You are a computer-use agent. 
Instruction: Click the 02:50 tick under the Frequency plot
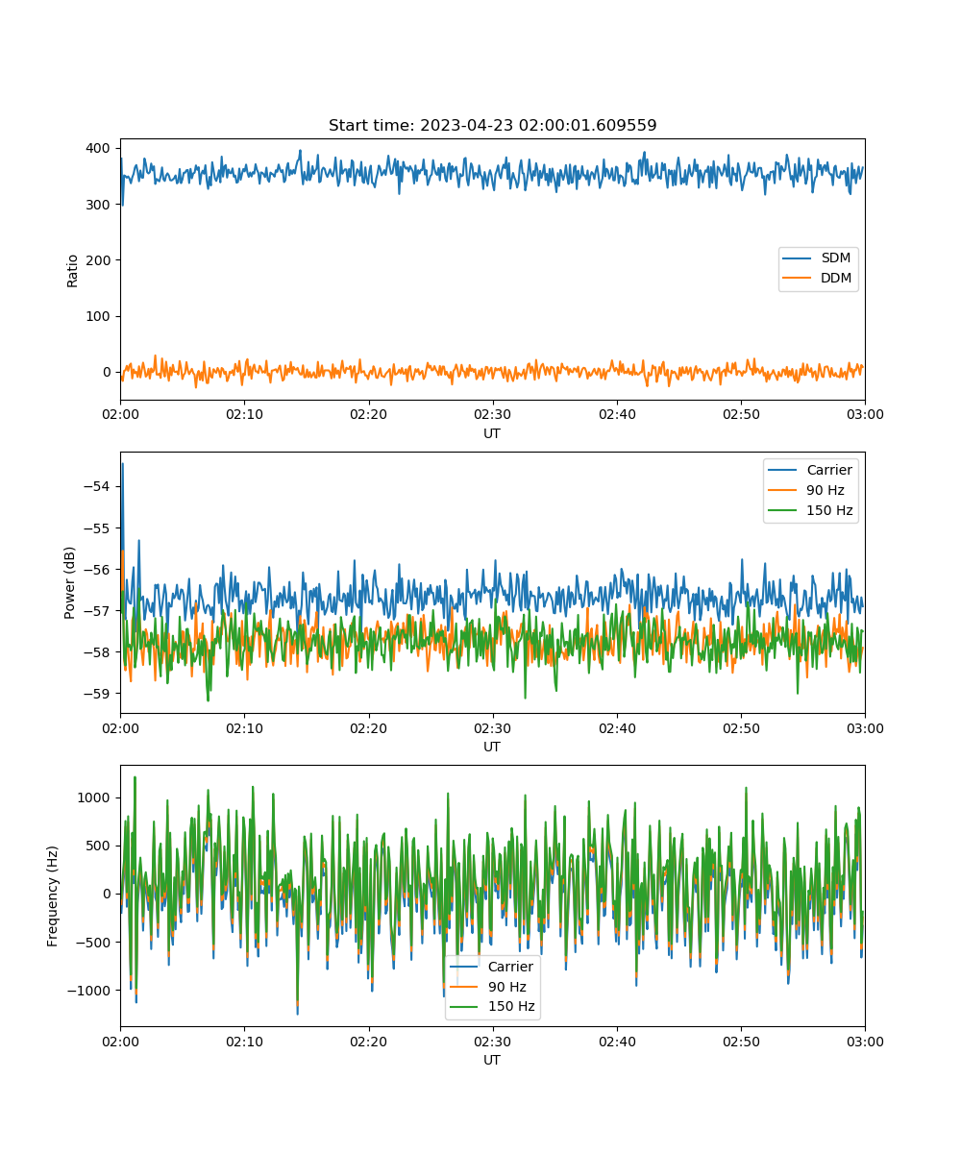(741, 1041)
